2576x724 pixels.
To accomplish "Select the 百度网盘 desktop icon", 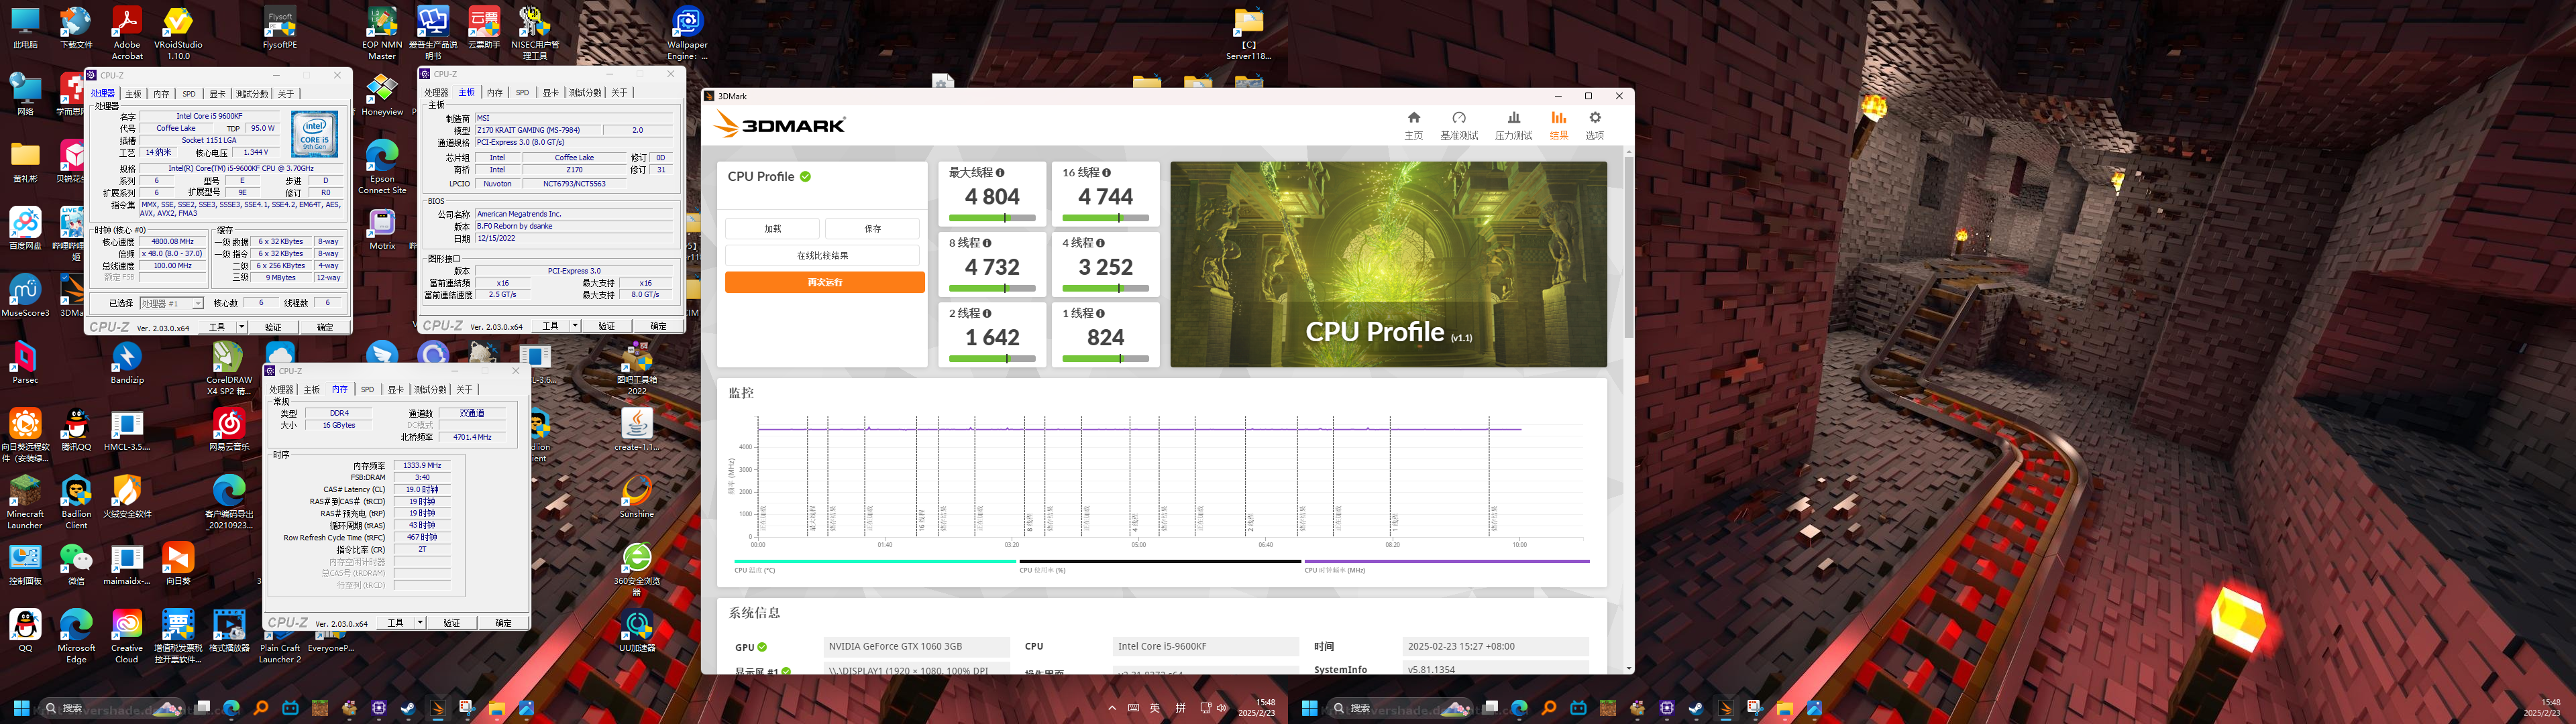I will [25, 229].
